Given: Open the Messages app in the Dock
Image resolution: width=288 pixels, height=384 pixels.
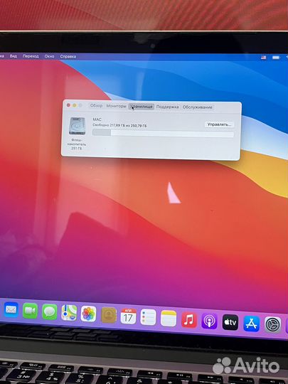Looking at the screenshot, I should coord(50,312).
